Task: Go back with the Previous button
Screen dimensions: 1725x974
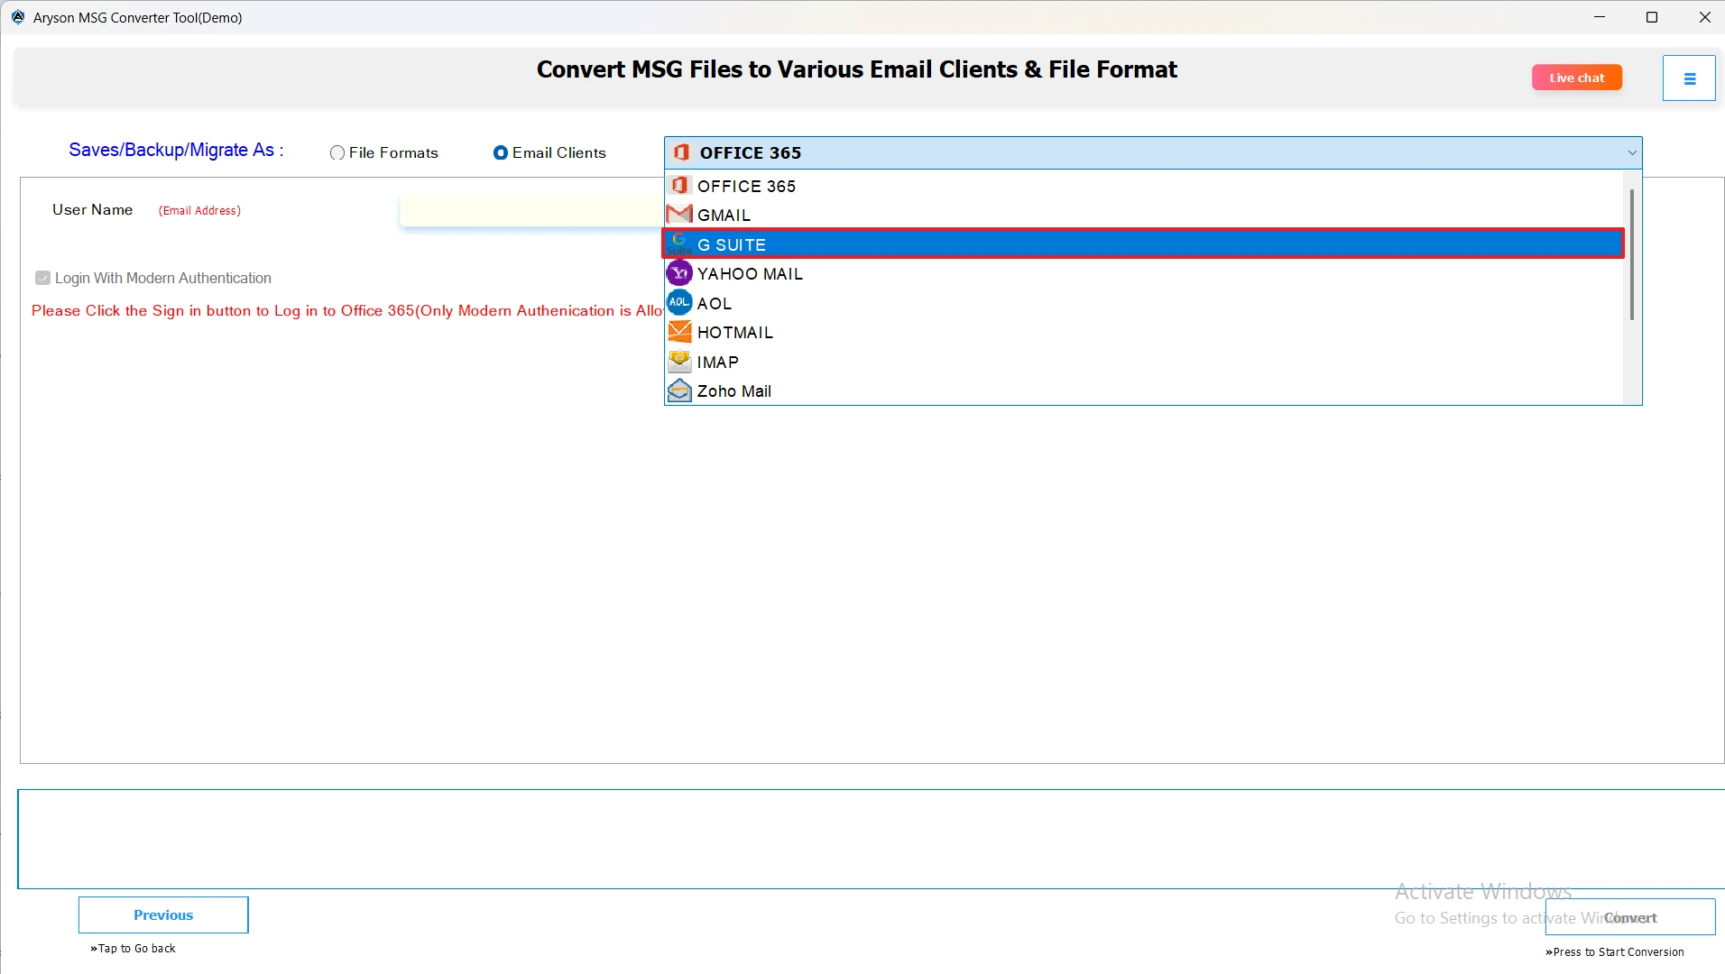Action: (163, 914)
